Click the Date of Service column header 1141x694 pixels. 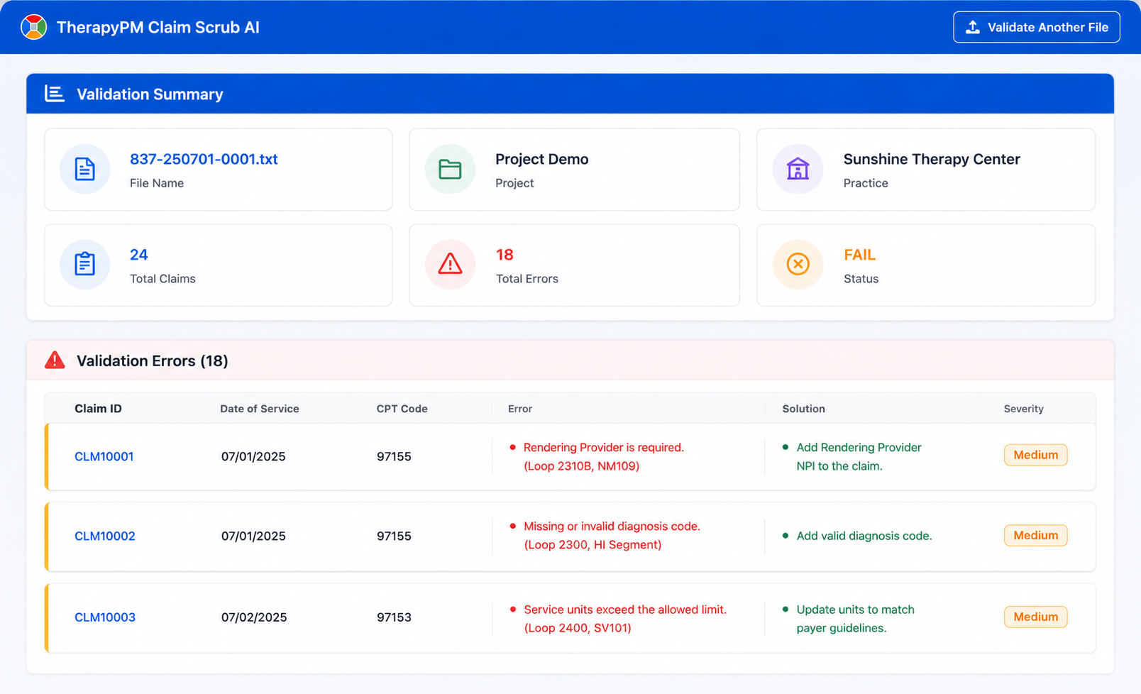(x=260, y=409)
